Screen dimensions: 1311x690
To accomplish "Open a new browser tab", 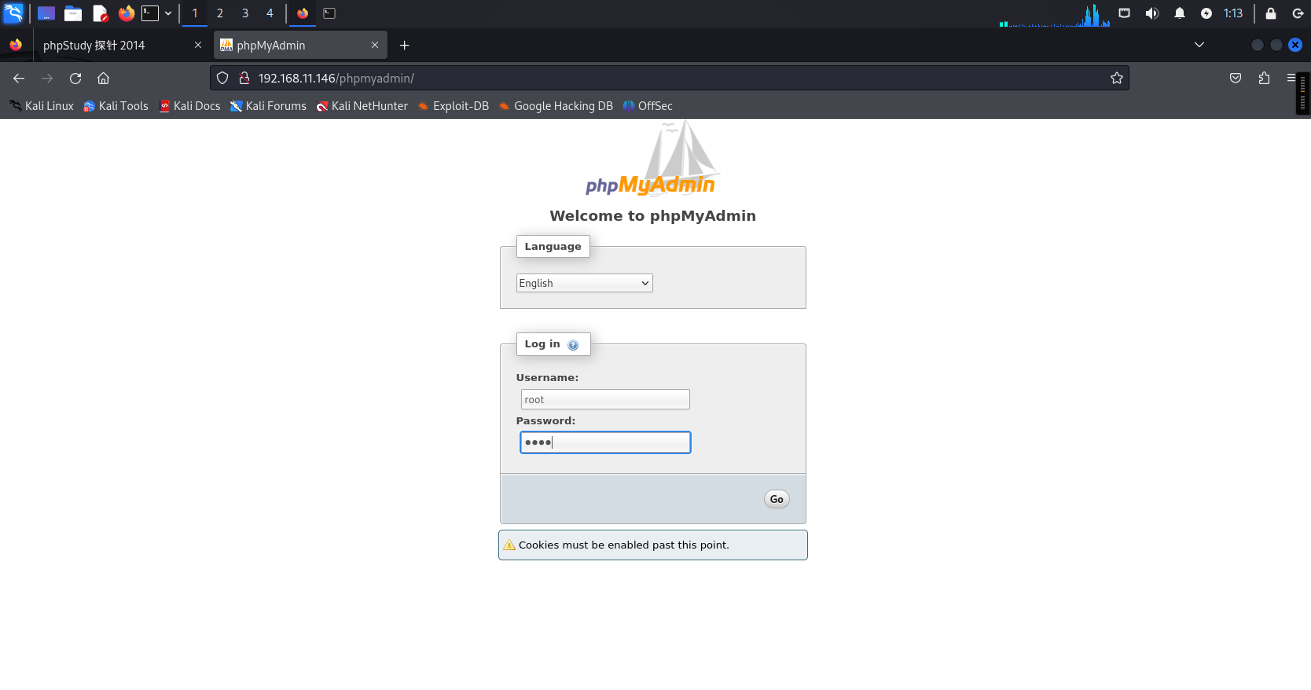I will [x=405, y=46].
